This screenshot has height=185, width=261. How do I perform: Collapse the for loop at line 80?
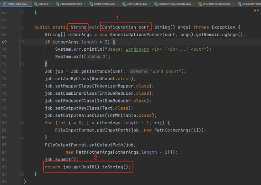point(22,123)
